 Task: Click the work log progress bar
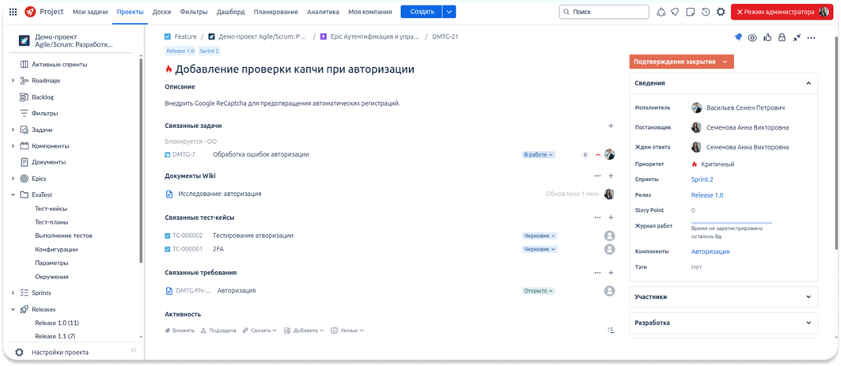click(732, 222)
